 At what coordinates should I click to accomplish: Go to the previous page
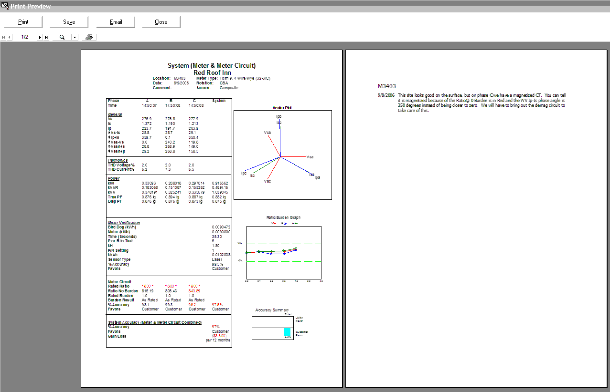coord(9,37)
